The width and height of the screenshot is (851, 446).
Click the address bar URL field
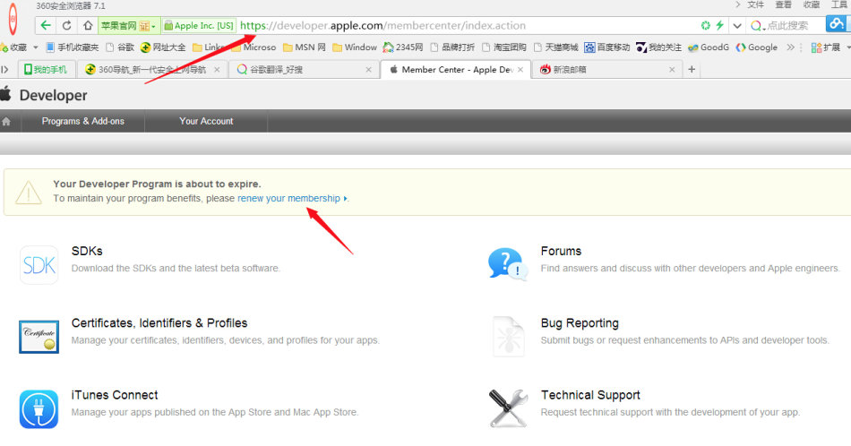(x=467, y=25)
